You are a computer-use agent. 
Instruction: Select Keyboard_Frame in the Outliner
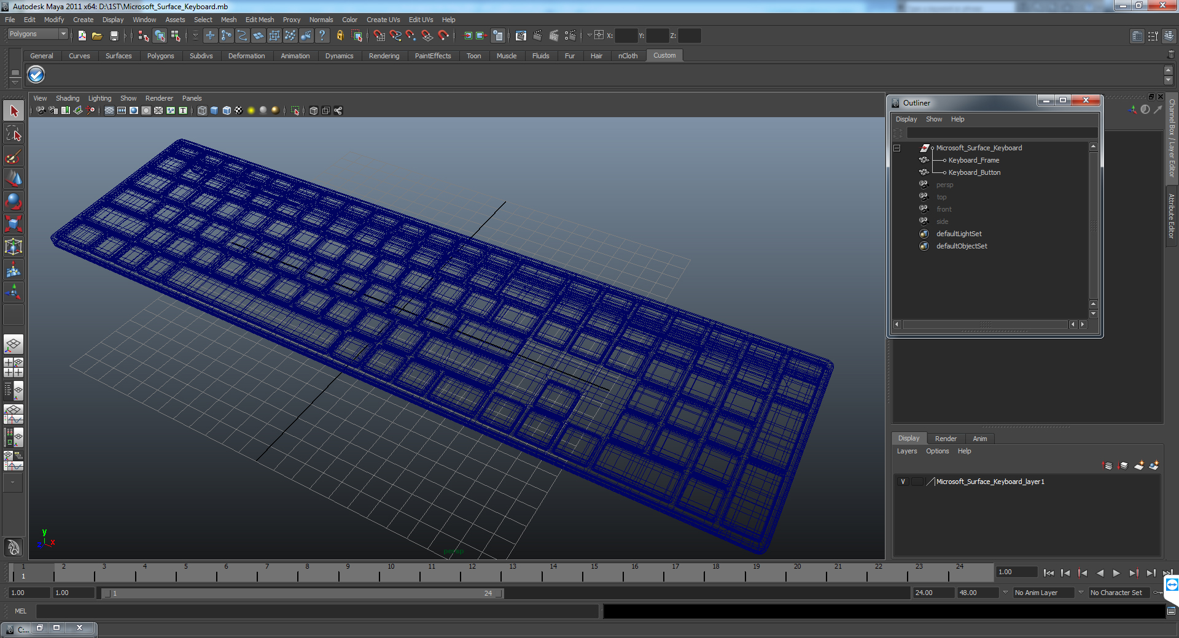[974, 160]
